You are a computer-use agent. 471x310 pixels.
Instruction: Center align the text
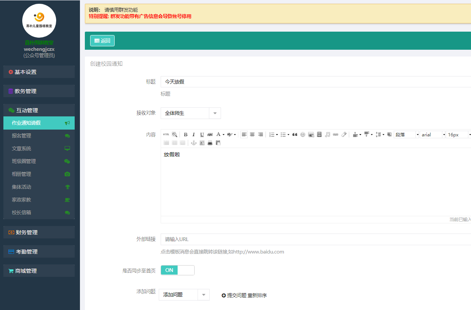(252, 134)
